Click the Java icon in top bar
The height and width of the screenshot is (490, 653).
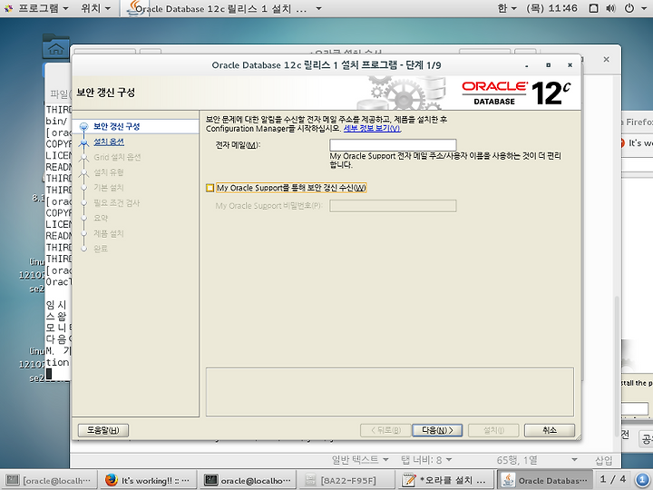[137, 8]
